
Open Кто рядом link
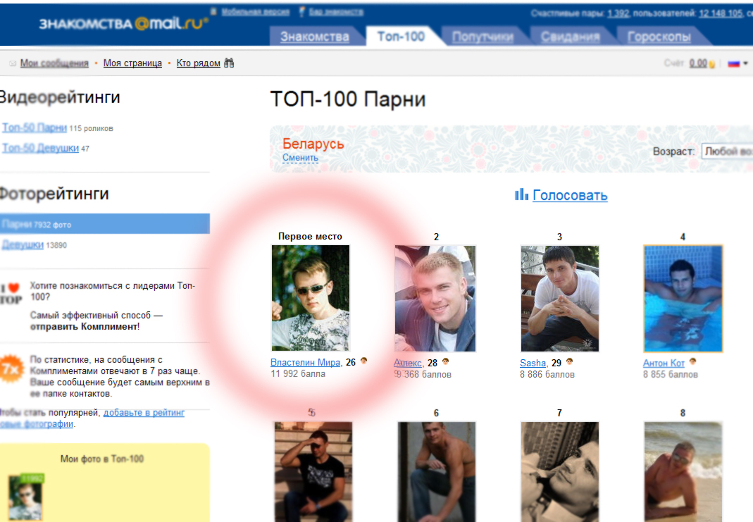(x=199, y=63)
